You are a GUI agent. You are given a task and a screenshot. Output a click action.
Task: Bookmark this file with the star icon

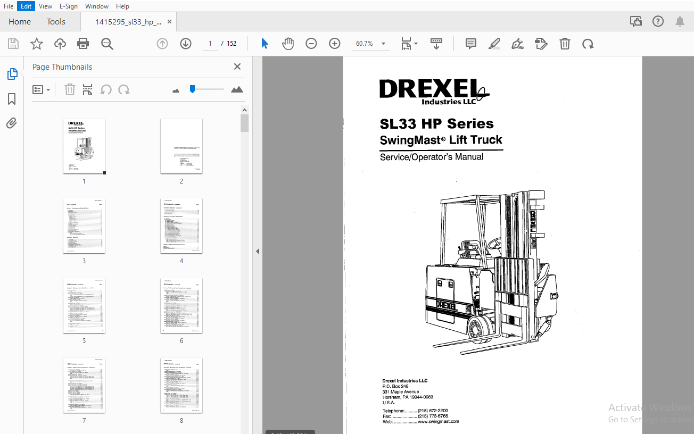pos(37,44)
